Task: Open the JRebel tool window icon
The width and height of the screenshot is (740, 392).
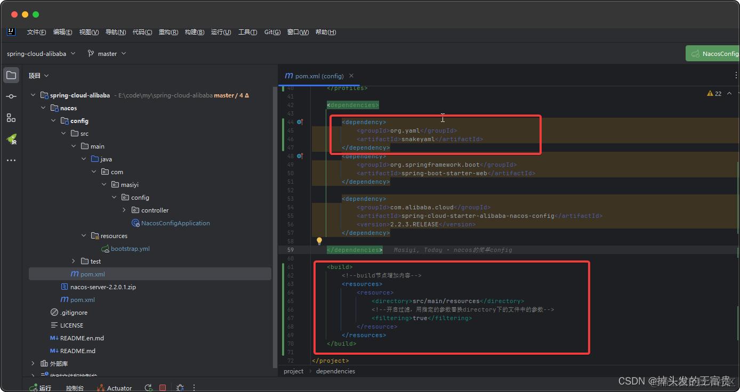Action: coord(11,139)
